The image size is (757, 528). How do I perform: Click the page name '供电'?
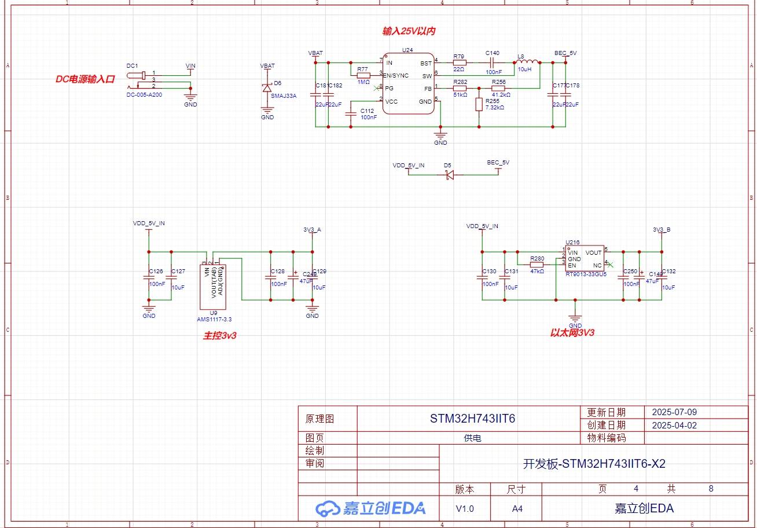[472, 438]
